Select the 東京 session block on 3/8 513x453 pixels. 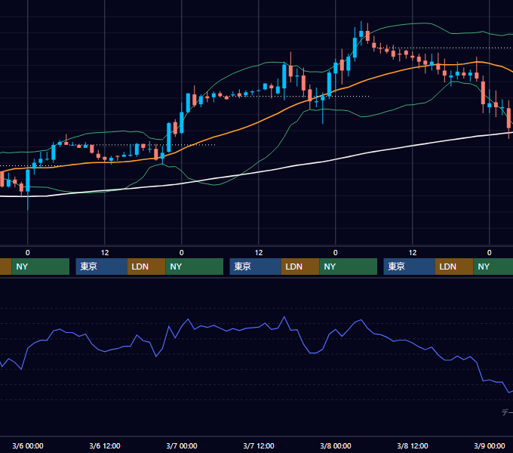coord(410,267)
